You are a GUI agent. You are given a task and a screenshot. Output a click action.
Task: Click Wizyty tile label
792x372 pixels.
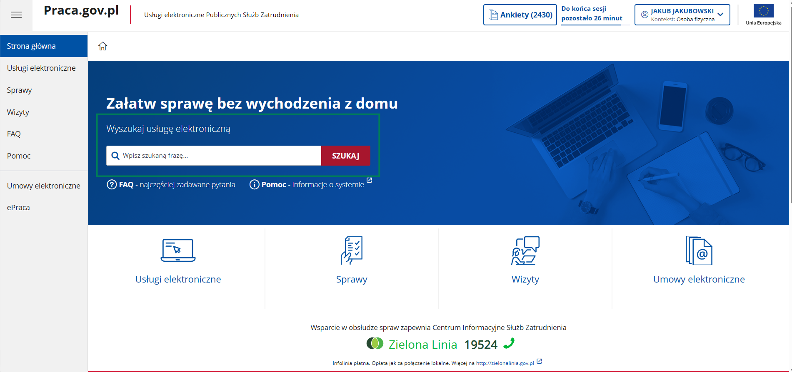pos(525,279)
